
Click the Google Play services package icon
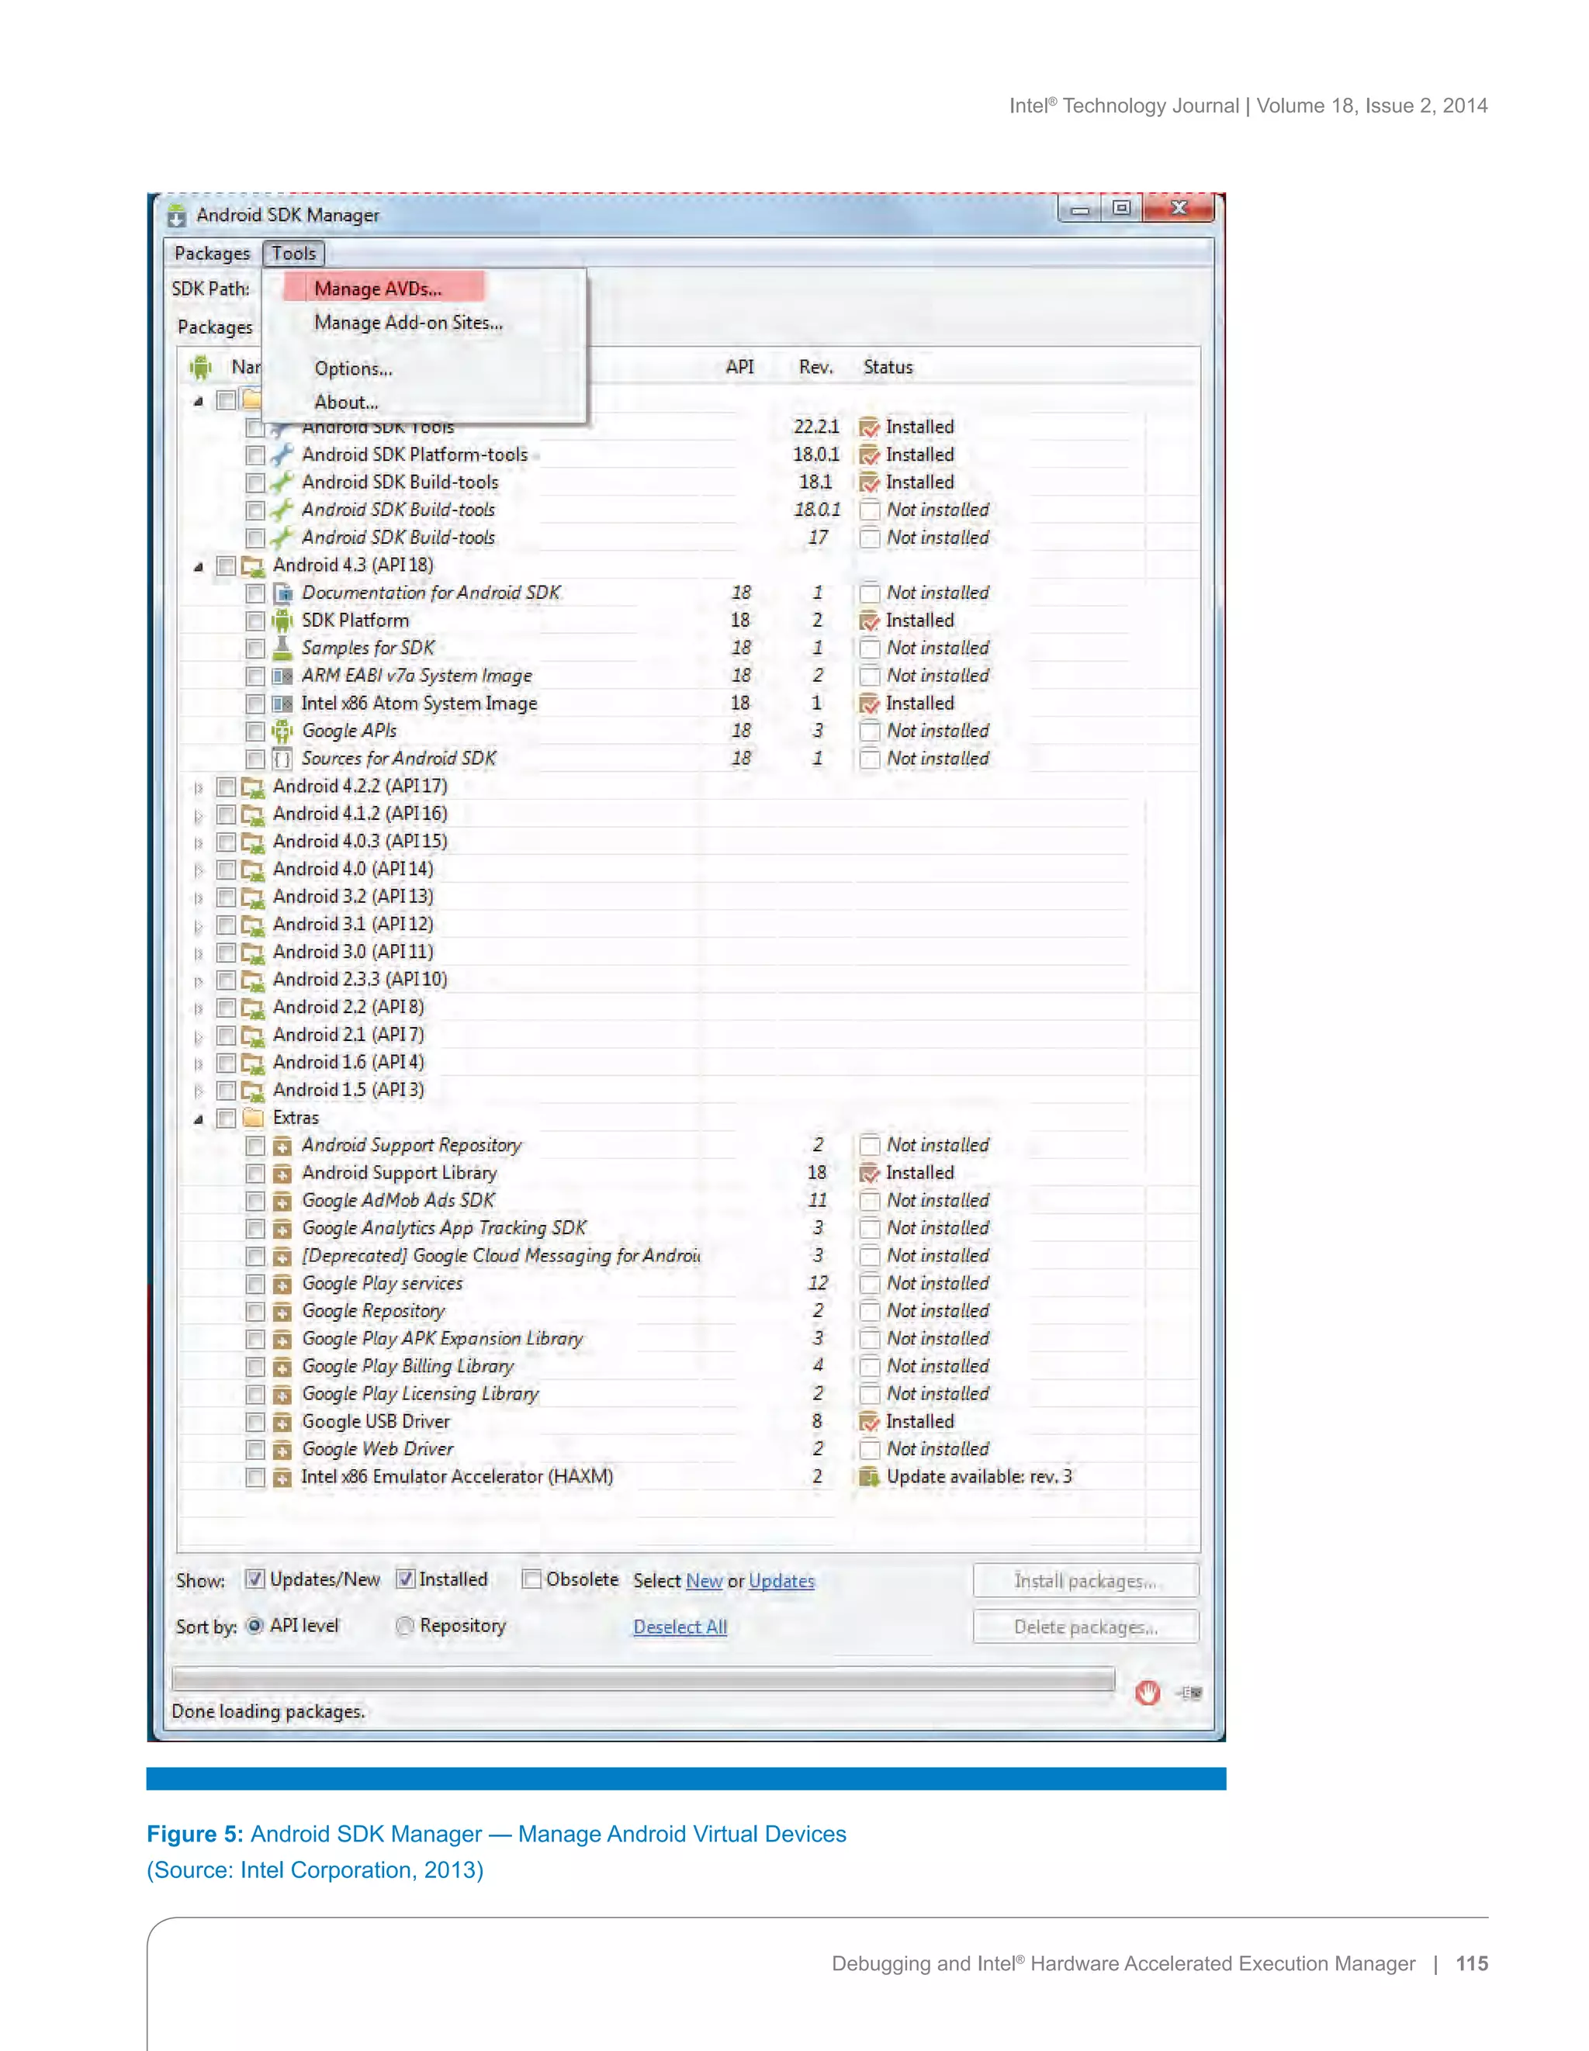[x=282, y=1284]
